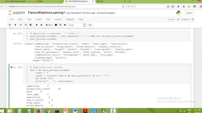
Task: Click the Last Checkpoint status text
Action: 80,13
